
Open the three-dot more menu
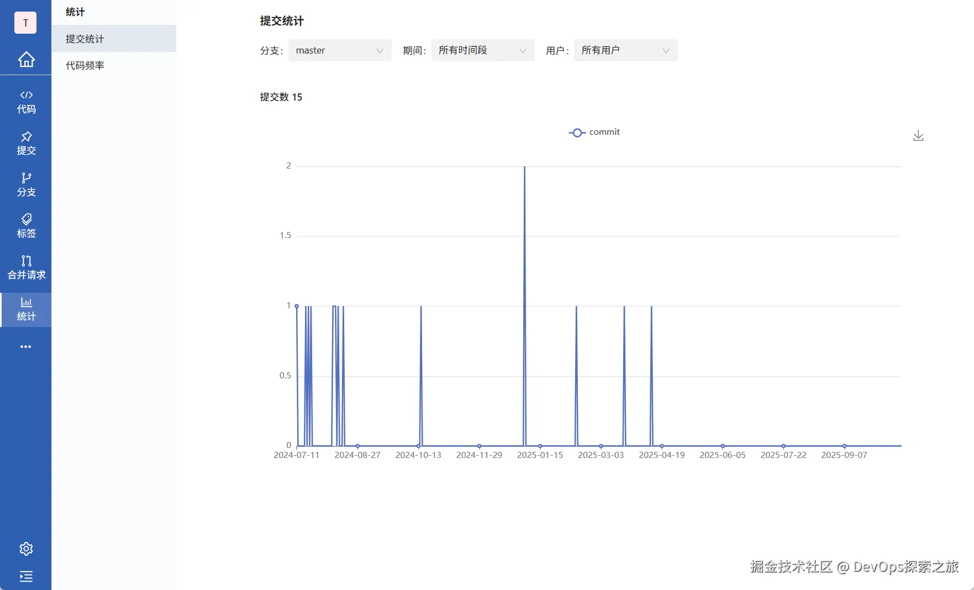25,347
